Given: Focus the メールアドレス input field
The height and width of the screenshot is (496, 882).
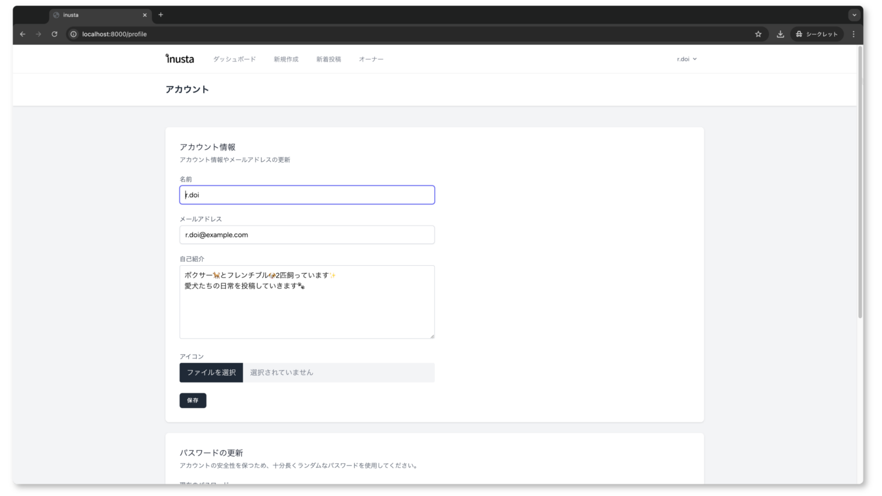Looking at the screenshot, I should click(x=307, y=235).
